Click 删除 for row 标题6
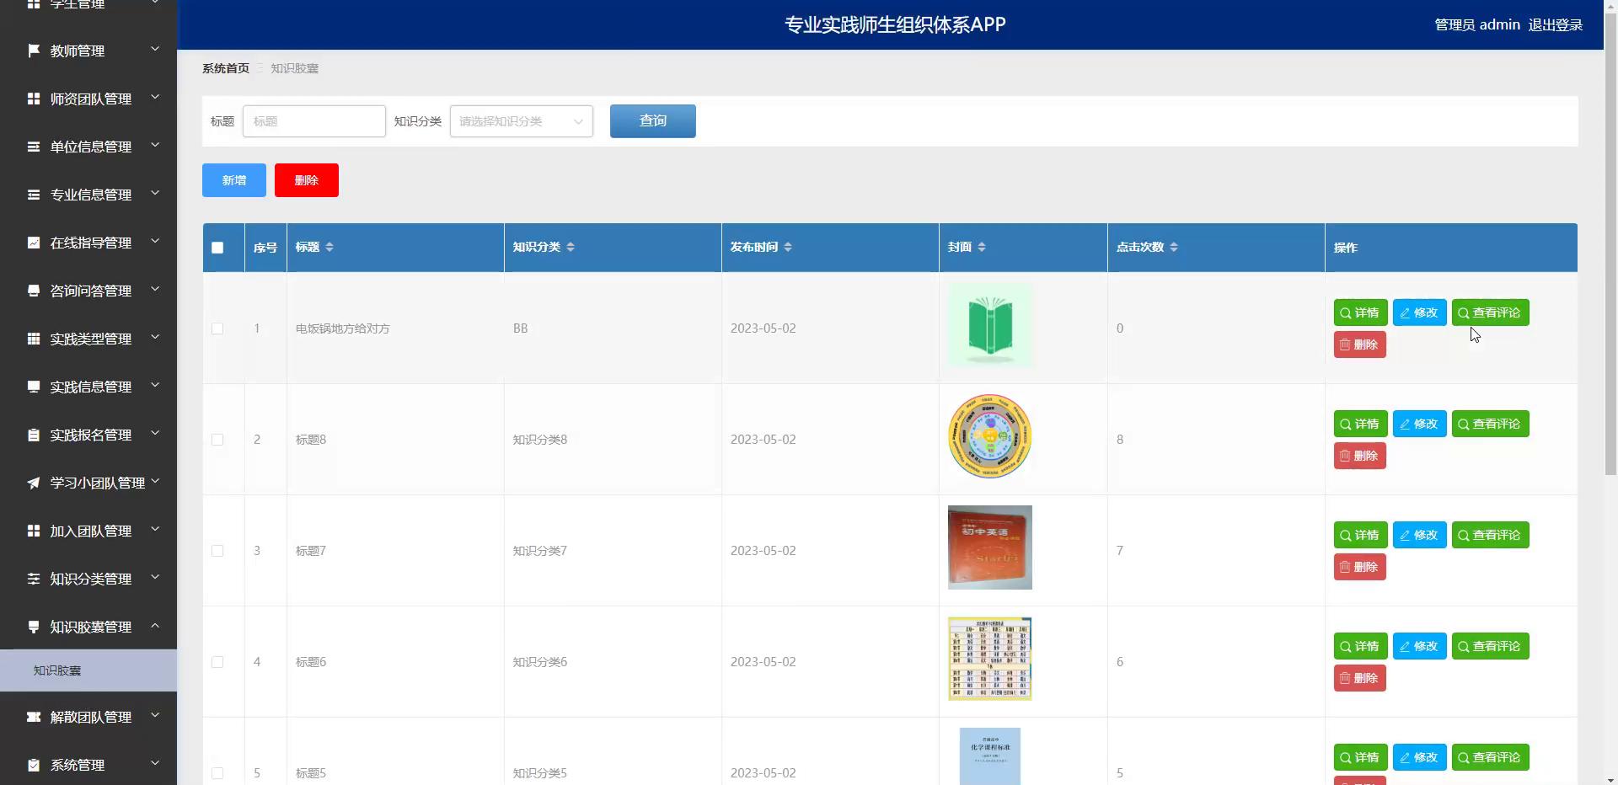 [1359, 678]
